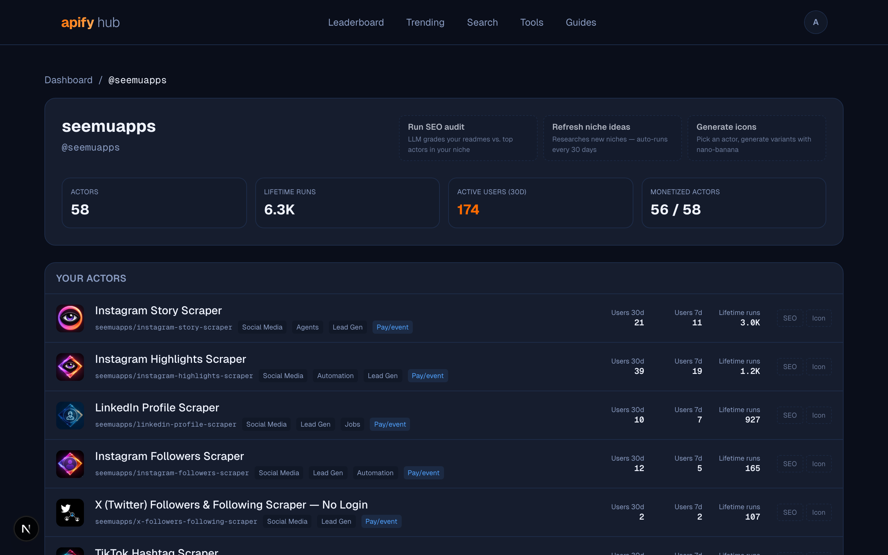The height and width of the screenshot is (555, 888).
Task: Click seemuapps/linkedin-profile-scraper slug text
Action: [165, 424]
